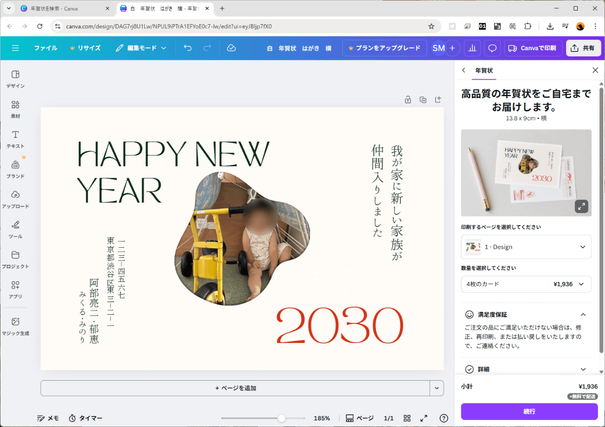605x427 pixels.
Task: Redo the last action
Action: 207,48
